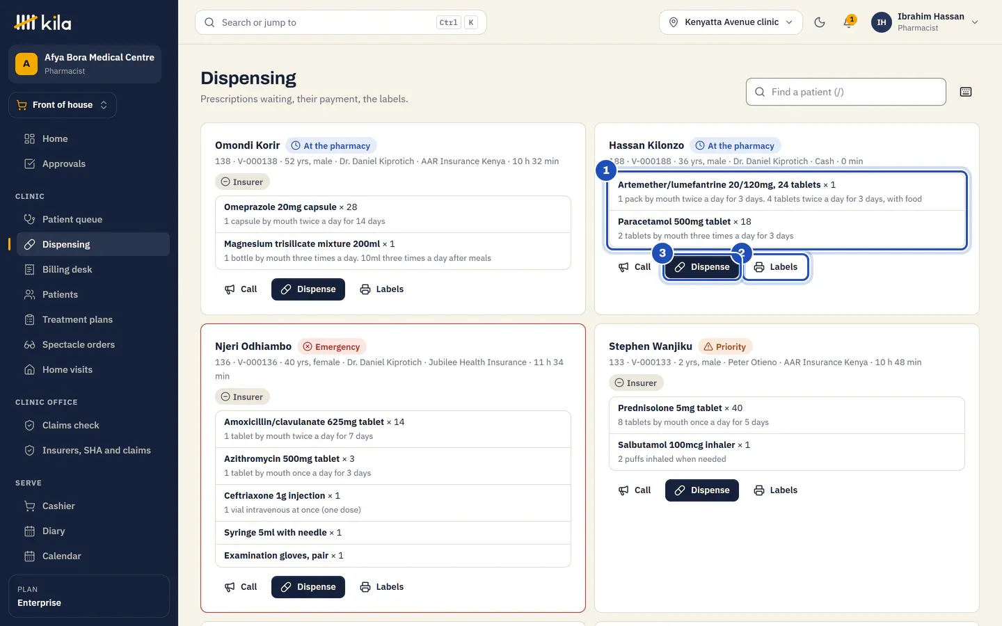Select Afya Bora Medical Centre card
The height and width of the screenshot is (626, 1002).
click(85, 64)
